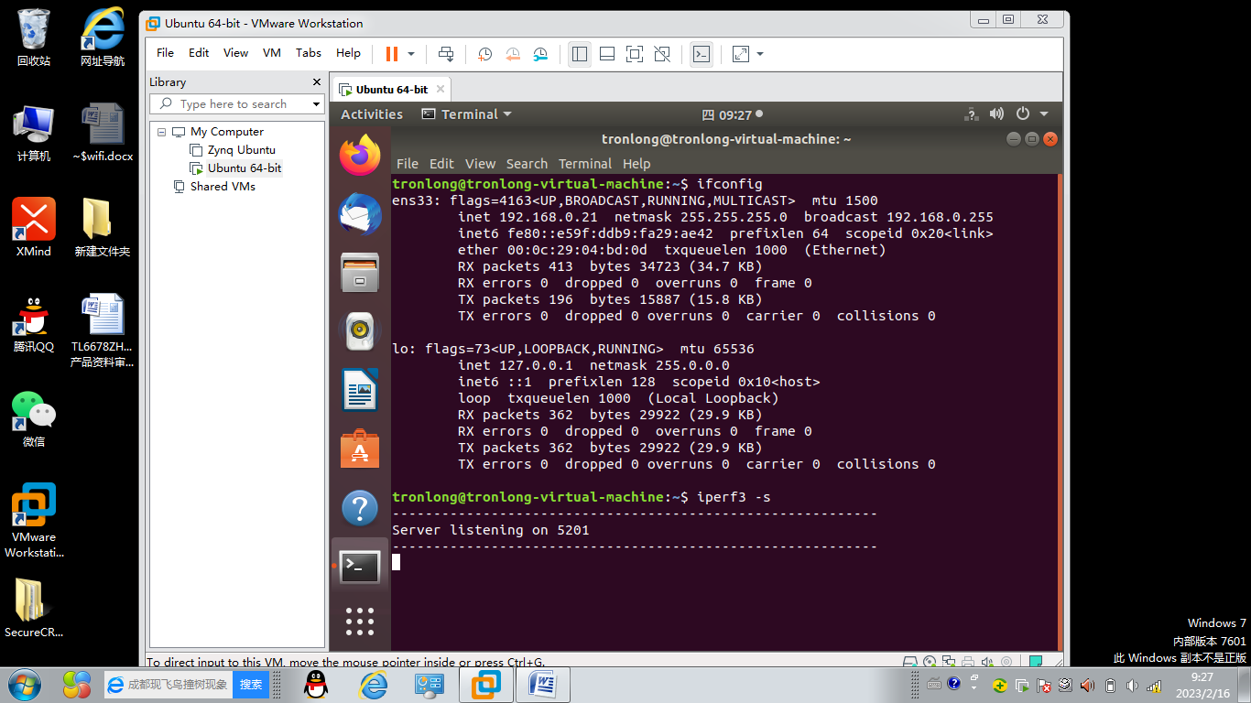Click the network status icon in Ubuntu top bar
The height and width of the screenshot is (703, 1251).
(x=972, y=114)
